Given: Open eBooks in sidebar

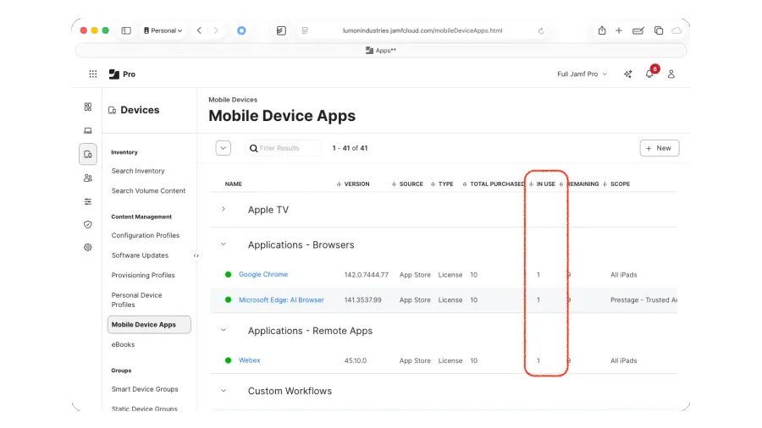Looking at the screenshot, I should [x=123, y=344].
